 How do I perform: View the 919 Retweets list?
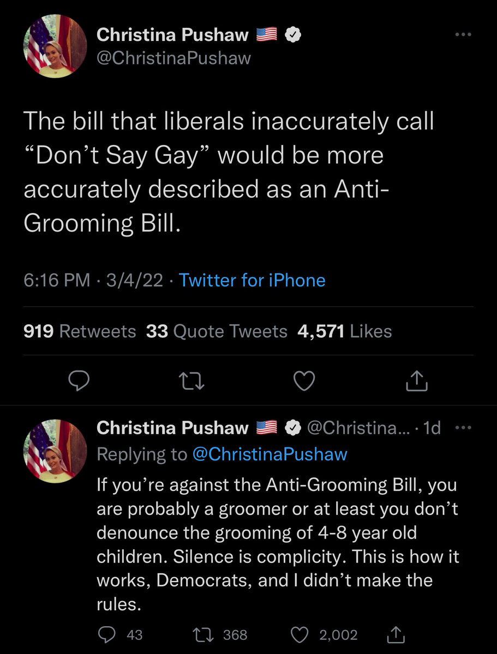(80, 331)
